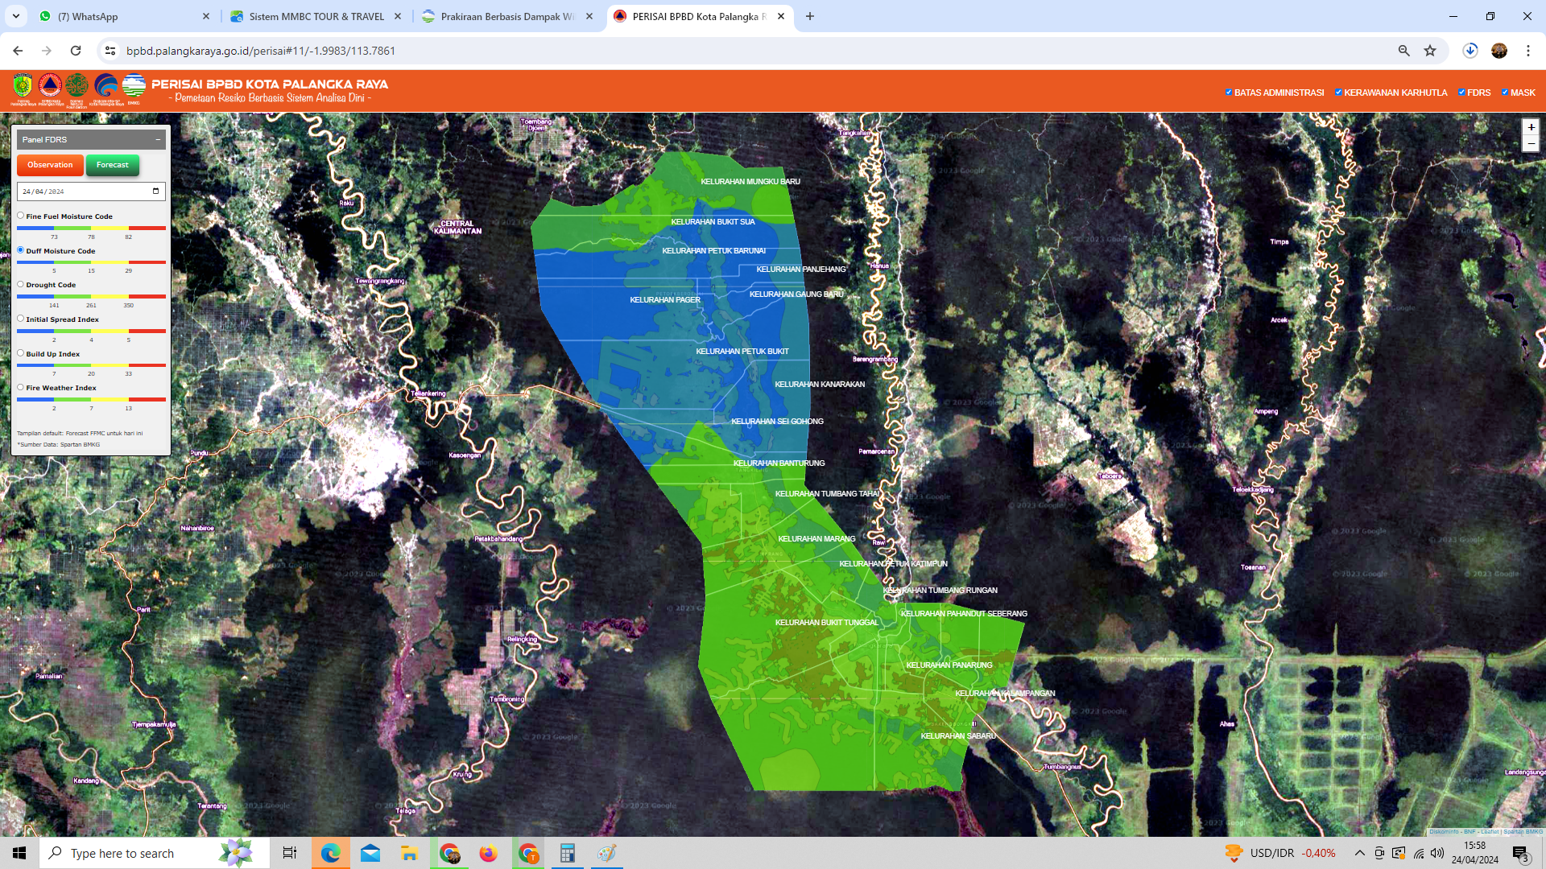Select Build Up Index radio
The height and width of the screenshot is (869, 1546).
click(21, 353)
